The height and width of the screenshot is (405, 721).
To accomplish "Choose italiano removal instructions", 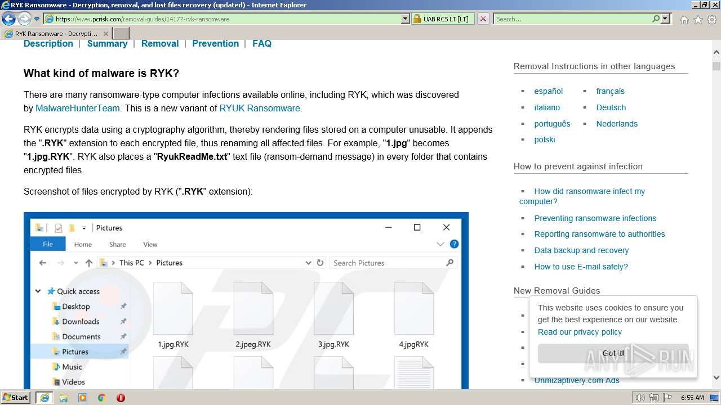I will pos(547,107).
